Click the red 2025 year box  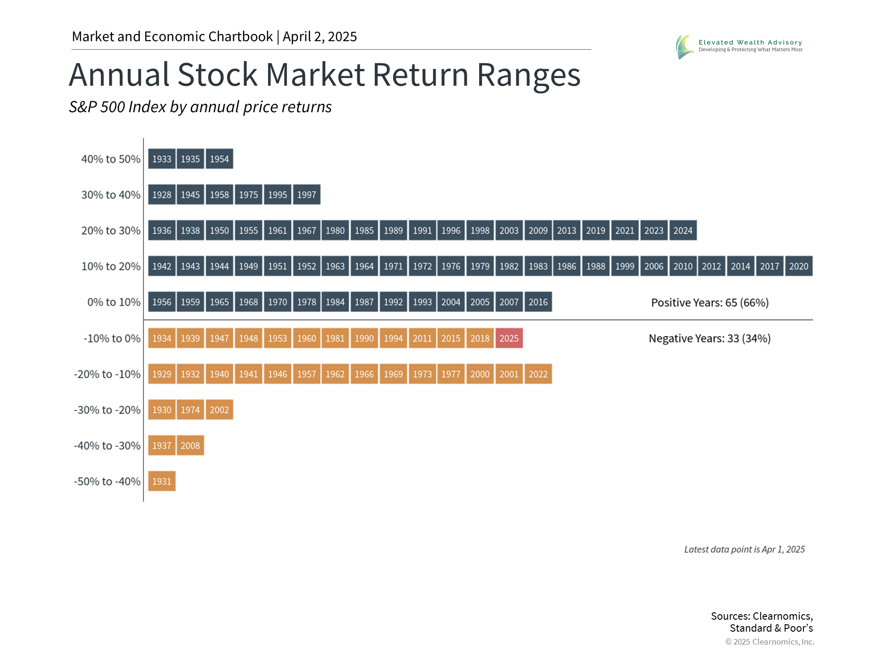[509, 338]
